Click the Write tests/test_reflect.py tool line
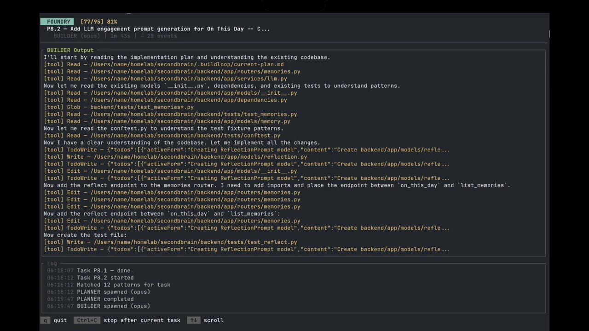 170,242
